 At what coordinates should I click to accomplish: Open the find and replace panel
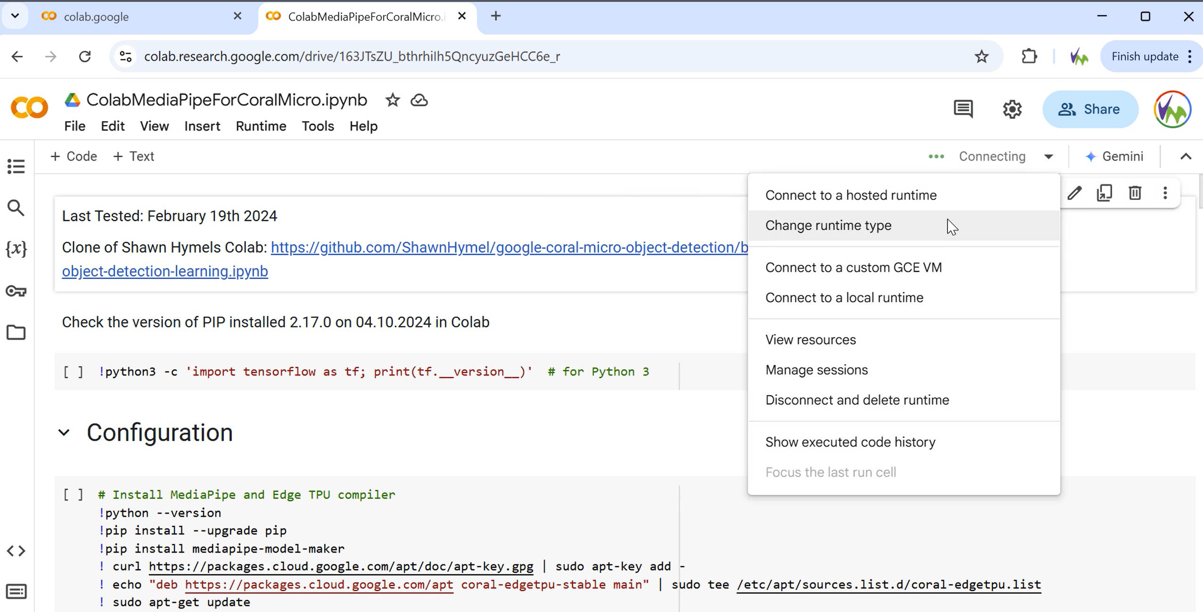tap(16, 207)
